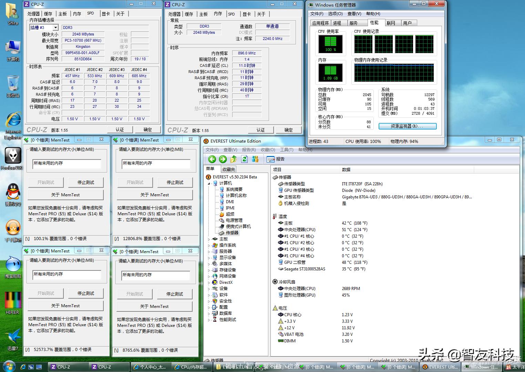Open 回收站 recycle bin icon
Image resolution: width=525 pixels, height=372 pixels.
pos(13,86)
